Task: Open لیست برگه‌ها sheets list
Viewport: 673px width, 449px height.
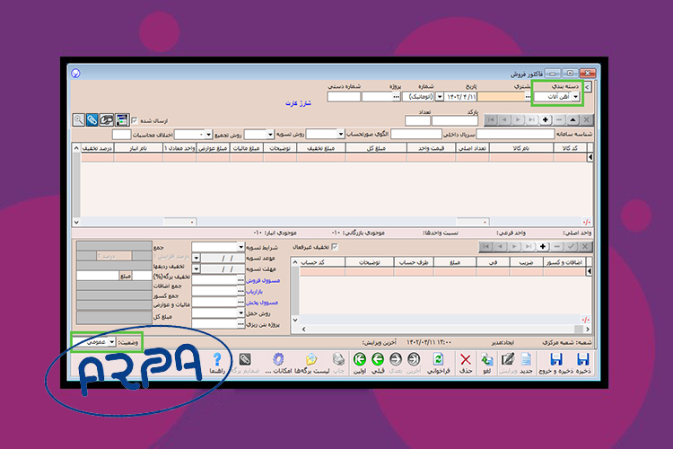Action: tap(311, 359)
